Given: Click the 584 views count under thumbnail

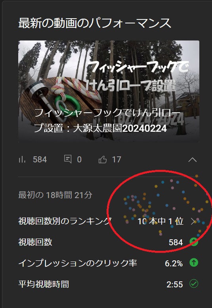Looking at the screenshot, I should point(40,160).
